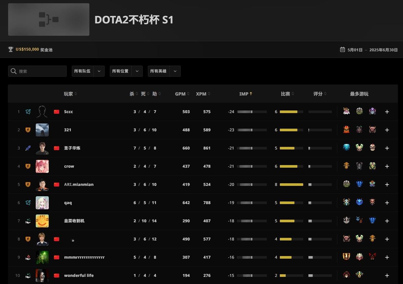The height and width of the screenshot is (284, 403).
Task: Click Sccc's third most-played hero icon
Action: [x=372, y=111]
